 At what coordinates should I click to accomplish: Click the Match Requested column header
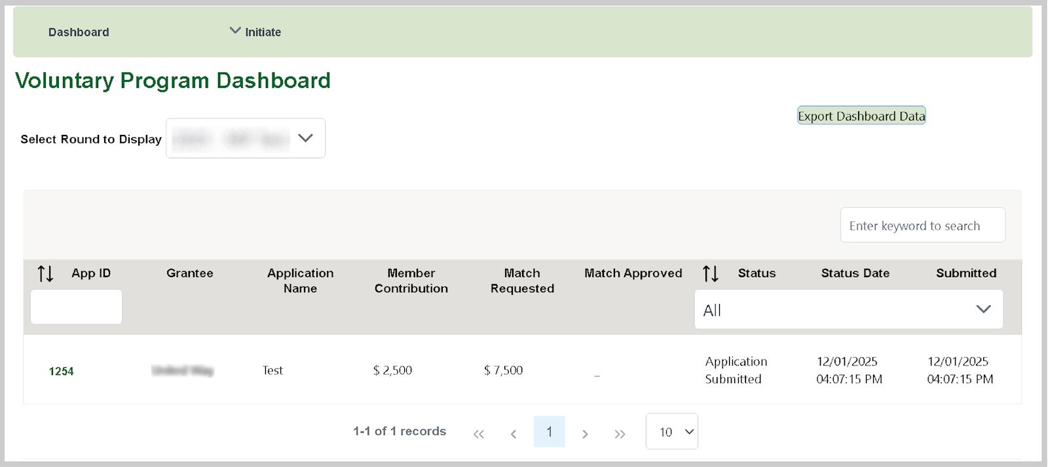click(522, 280)
